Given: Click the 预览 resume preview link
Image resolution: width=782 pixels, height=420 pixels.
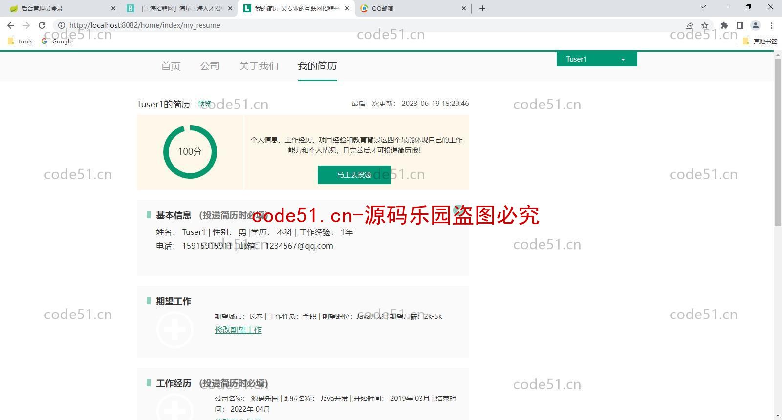Looking at the screenshot, I should [204, 104].
